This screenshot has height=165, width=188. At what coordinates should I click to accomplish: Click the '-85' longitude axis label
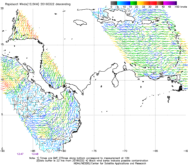[33, 151]
